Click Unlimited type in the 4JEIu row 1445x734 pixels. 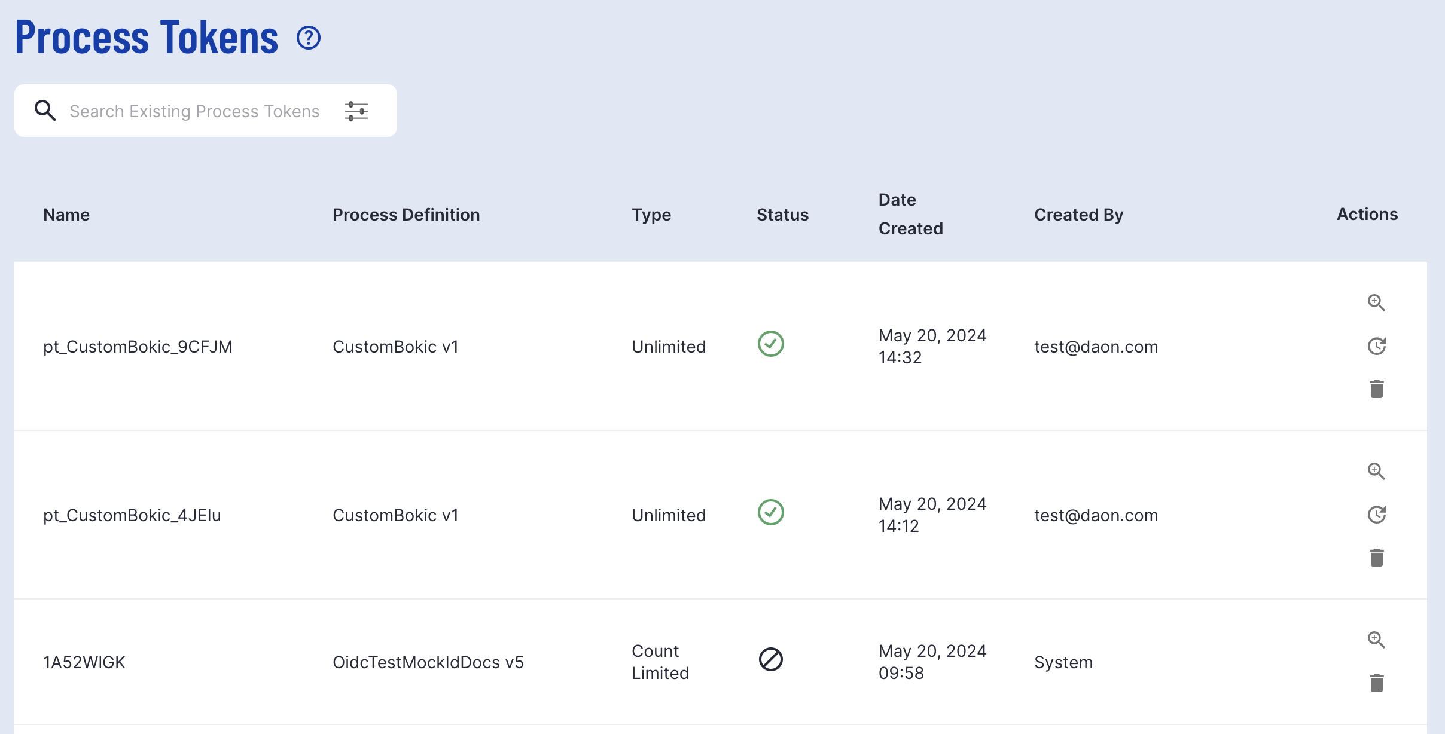[669, 515]
